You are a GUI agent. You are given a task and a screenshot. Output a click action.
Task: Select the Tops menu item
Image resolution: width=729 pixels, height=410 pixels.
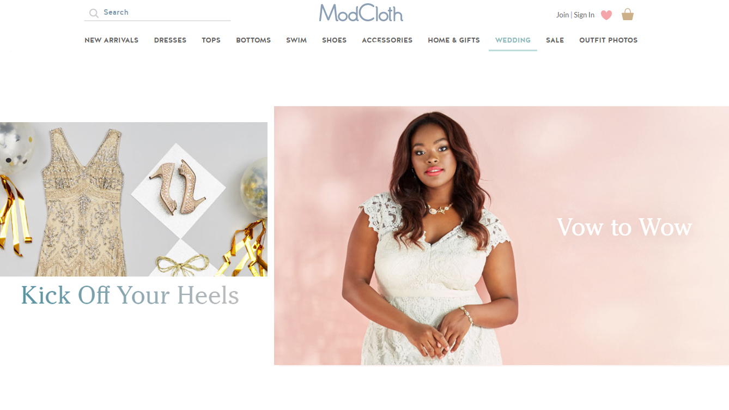coord(211,40)
